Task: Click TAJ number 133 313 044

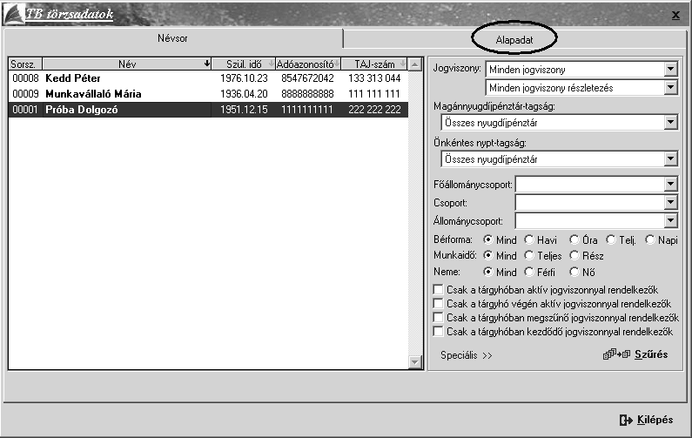Action: pyautogui.click(x=374, y=78)
